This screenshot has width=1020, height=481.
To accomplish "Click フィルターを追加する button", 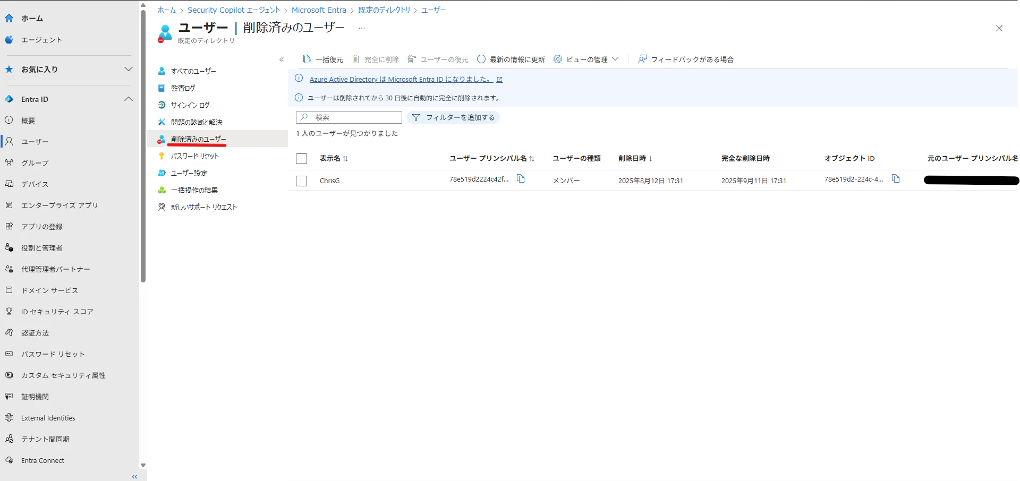I will click(453, 117).
